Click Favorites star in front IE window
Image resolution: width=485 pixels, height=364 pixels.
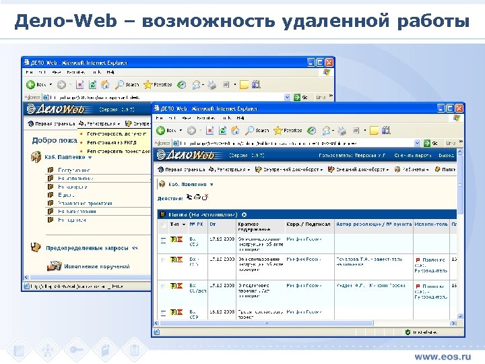coord(278,131)
